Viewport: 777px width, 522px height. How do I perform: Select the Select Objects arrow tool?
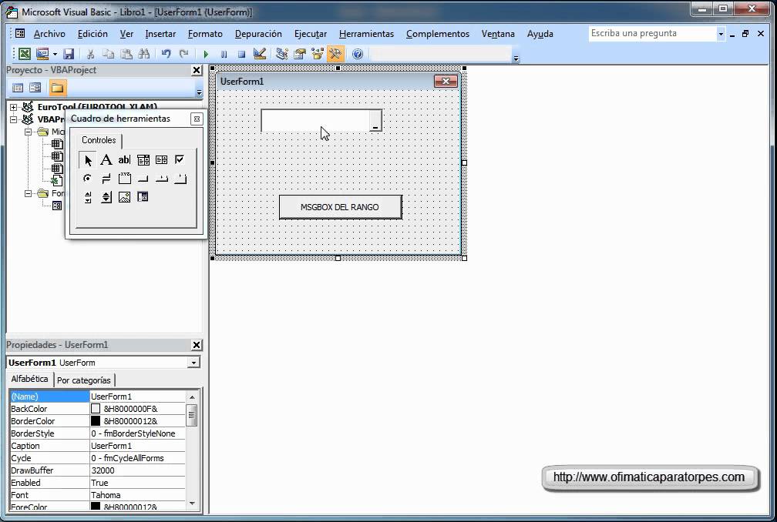[x=88, y=160]
